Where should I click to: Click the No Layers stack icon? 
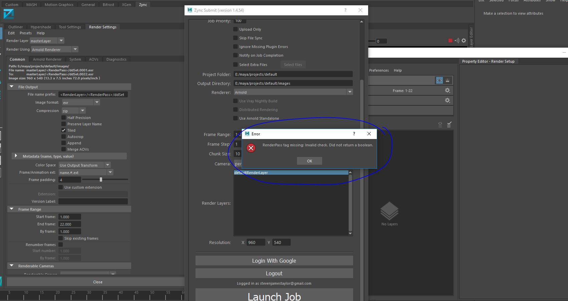coord(389,211)
